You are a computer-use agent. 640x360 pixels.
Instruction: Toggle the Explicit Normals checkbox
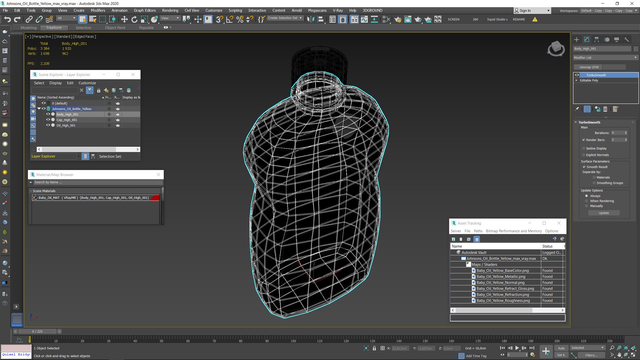coord(584,155)
